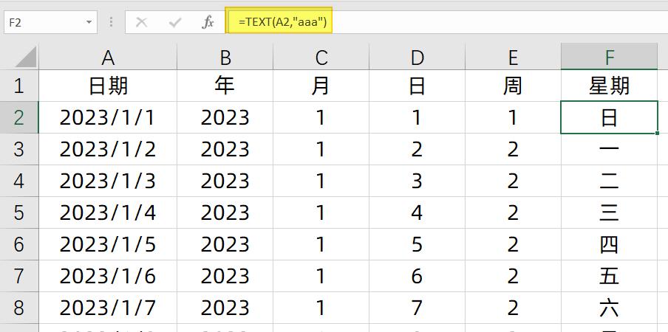Click the 月 header cell
The image size is (668, 332).
pyautogui.click(x=321, y=86)
